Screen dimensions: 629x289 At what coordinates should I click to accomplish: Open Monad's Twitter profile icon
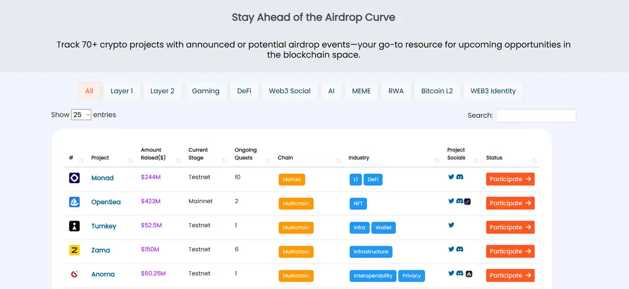451,177
